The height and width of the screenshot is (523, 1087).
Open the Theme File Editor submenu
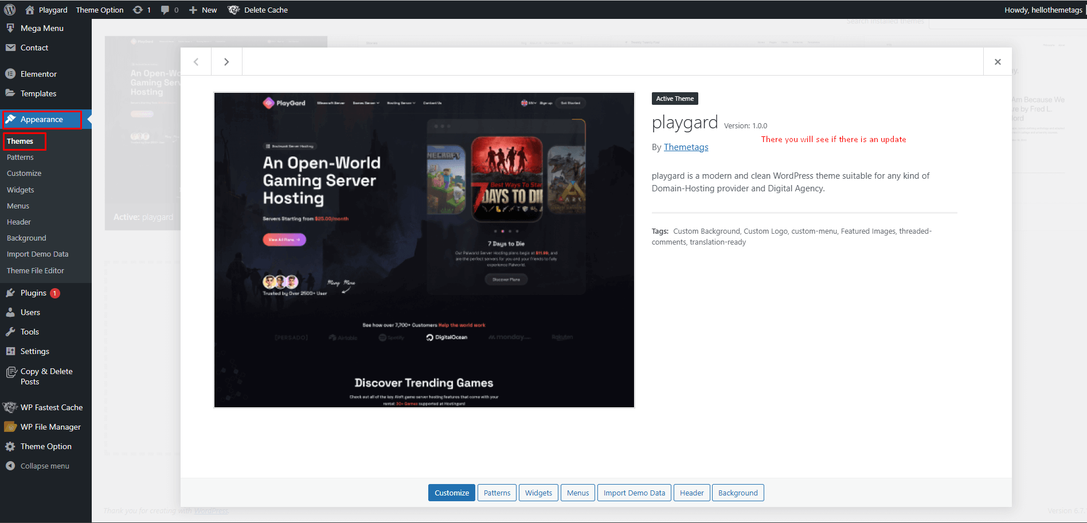pyautogui.click(x=36, y=270)
